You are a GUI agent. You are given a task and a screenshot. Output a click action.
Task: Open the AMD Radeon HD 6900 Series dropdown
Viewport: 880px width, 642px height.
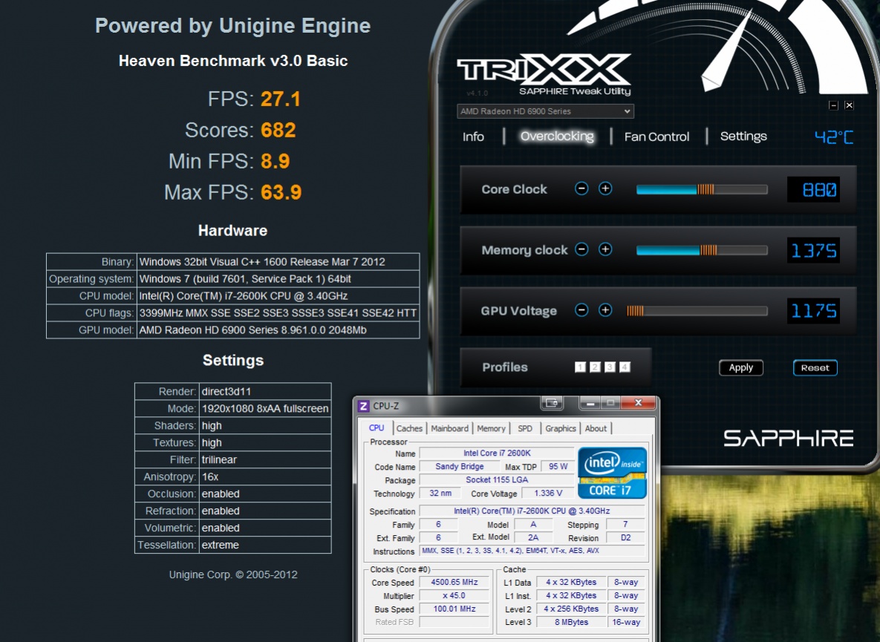tap(546, 111)
